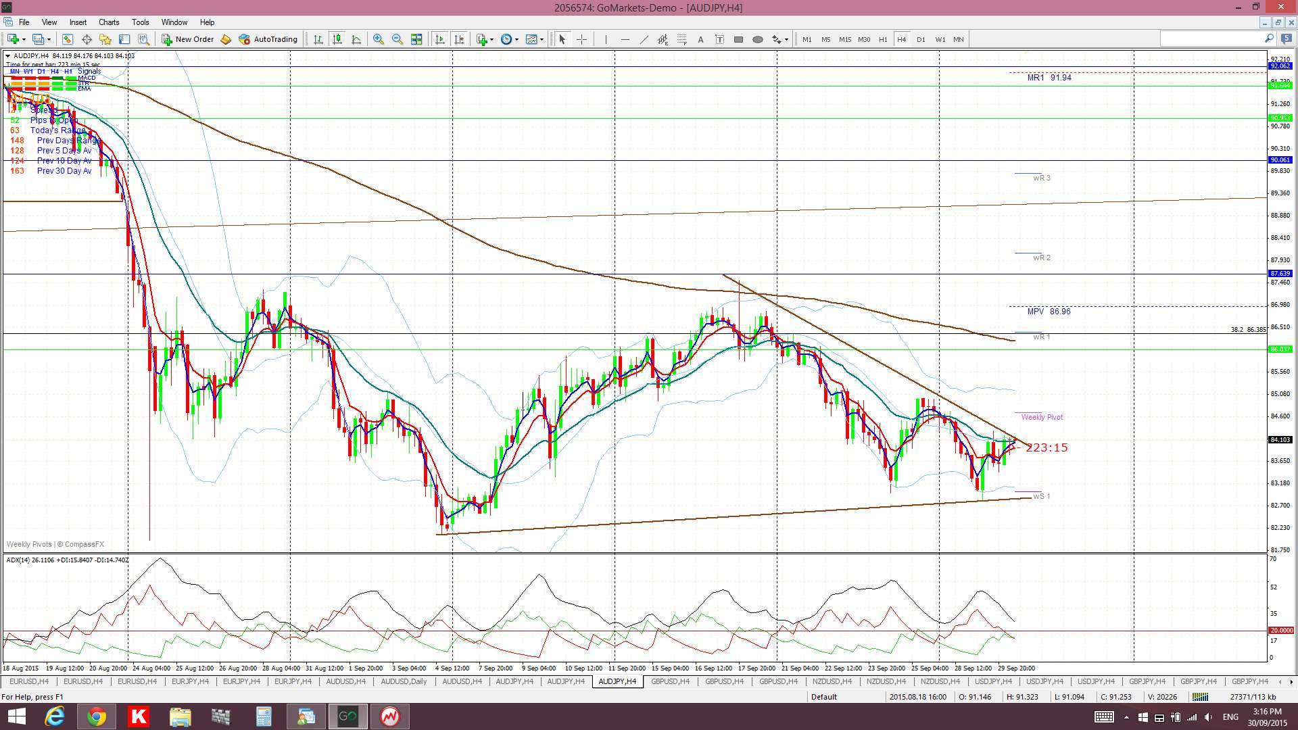
Task: Pick the arrows drawing tool
Action: point(777,39)
